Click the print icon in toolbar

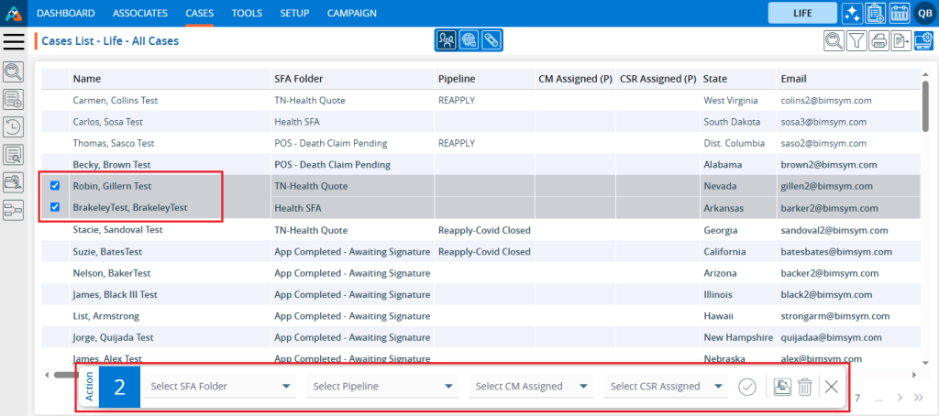pyautogui.click(x=878, y=40)
